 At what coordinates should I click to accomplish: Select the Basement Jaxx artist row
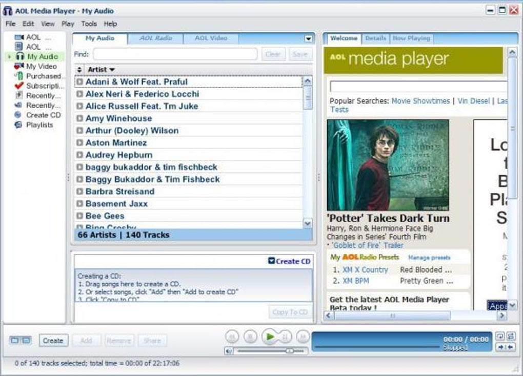(x=189, y=204)
